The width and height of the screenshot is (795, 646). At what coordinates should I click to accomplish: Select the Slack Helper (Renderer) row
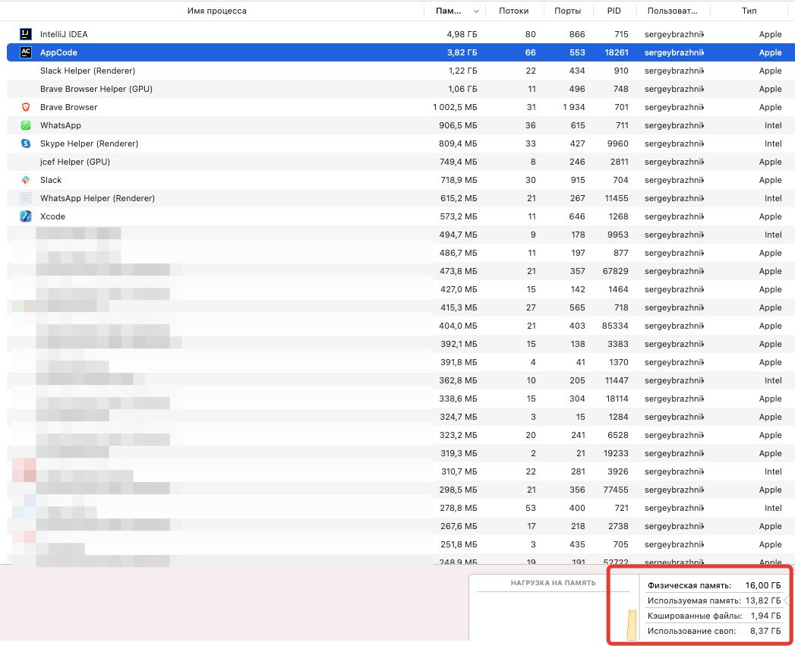click(x=398, y=71)
